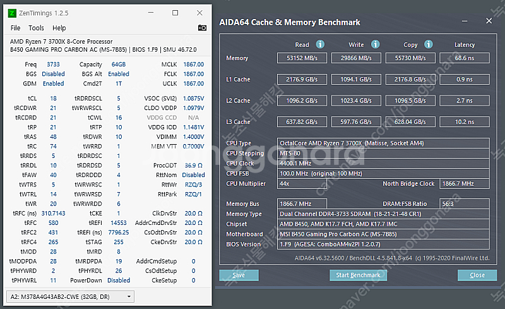Click the L1 Cache latency 0.9 ns

(465, 80)
